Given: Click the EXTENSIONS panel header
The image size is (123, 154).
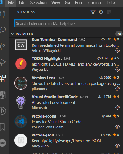Looking at the screenshot, I should click(25, 12).
